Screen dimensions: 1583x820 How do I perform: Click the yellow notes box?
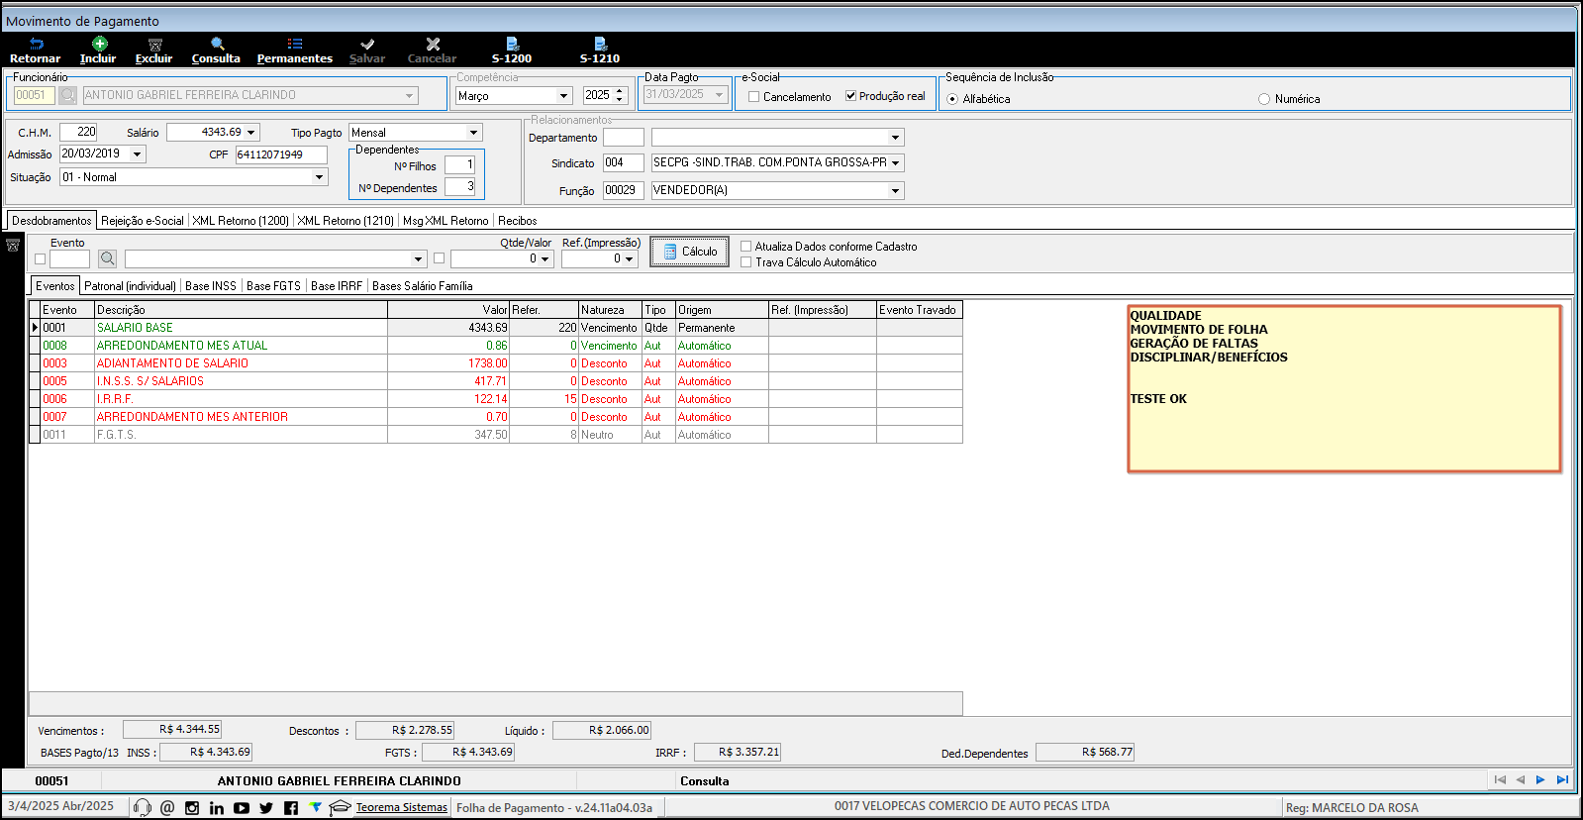pos(1344,388)
